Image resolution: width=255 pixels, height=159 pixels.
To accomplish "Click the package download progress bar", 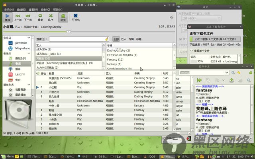I will coord(215,39).
